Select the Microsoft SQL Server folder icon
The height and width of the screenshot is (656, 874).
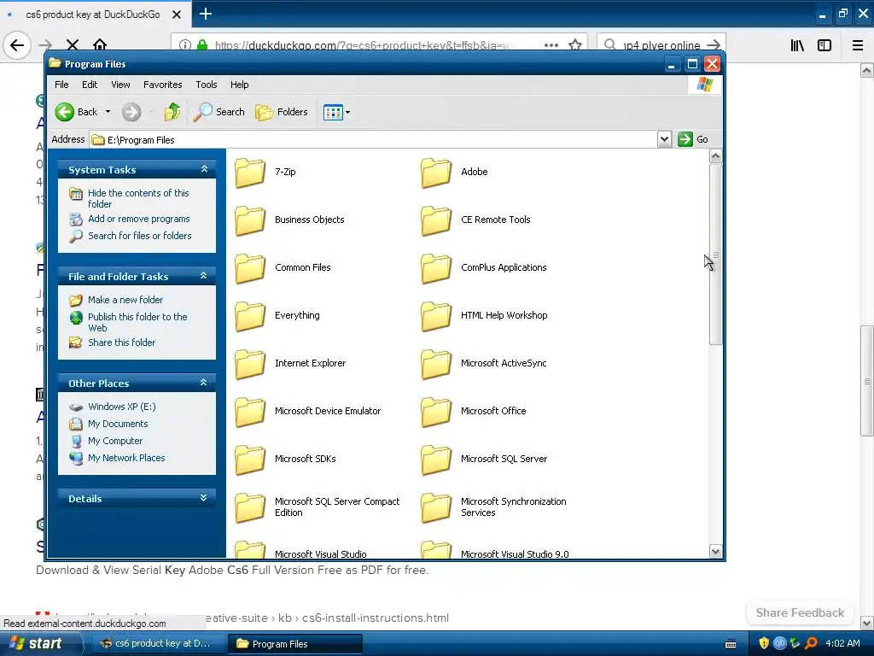coord(436,460)
